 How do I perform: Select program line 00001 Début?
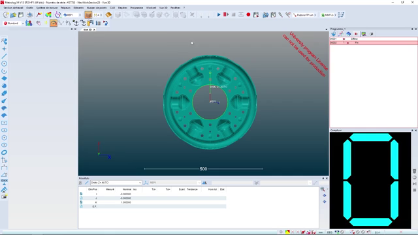373,39
